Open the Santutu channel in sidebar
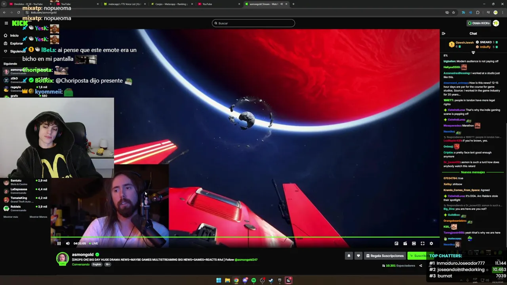 (25, 182)
